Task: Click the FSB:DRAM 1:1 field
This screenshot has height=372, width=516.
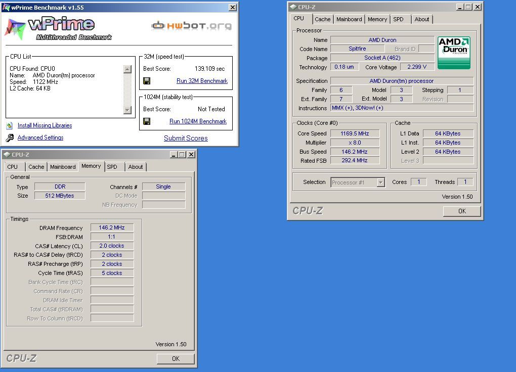Action: 112,237
